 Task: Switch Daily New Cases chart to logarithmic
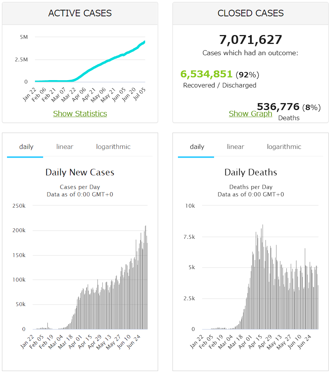[113, 147]
